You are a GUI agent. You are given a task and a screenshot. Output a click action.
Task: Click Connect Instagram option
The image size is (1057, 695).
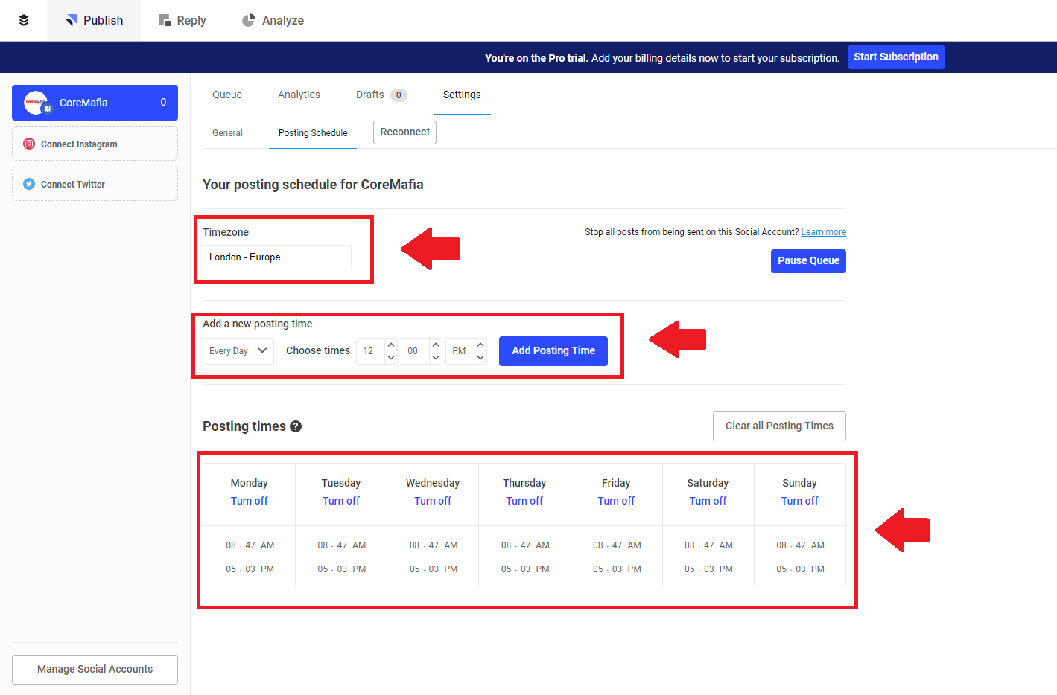(x=95, y=144)
